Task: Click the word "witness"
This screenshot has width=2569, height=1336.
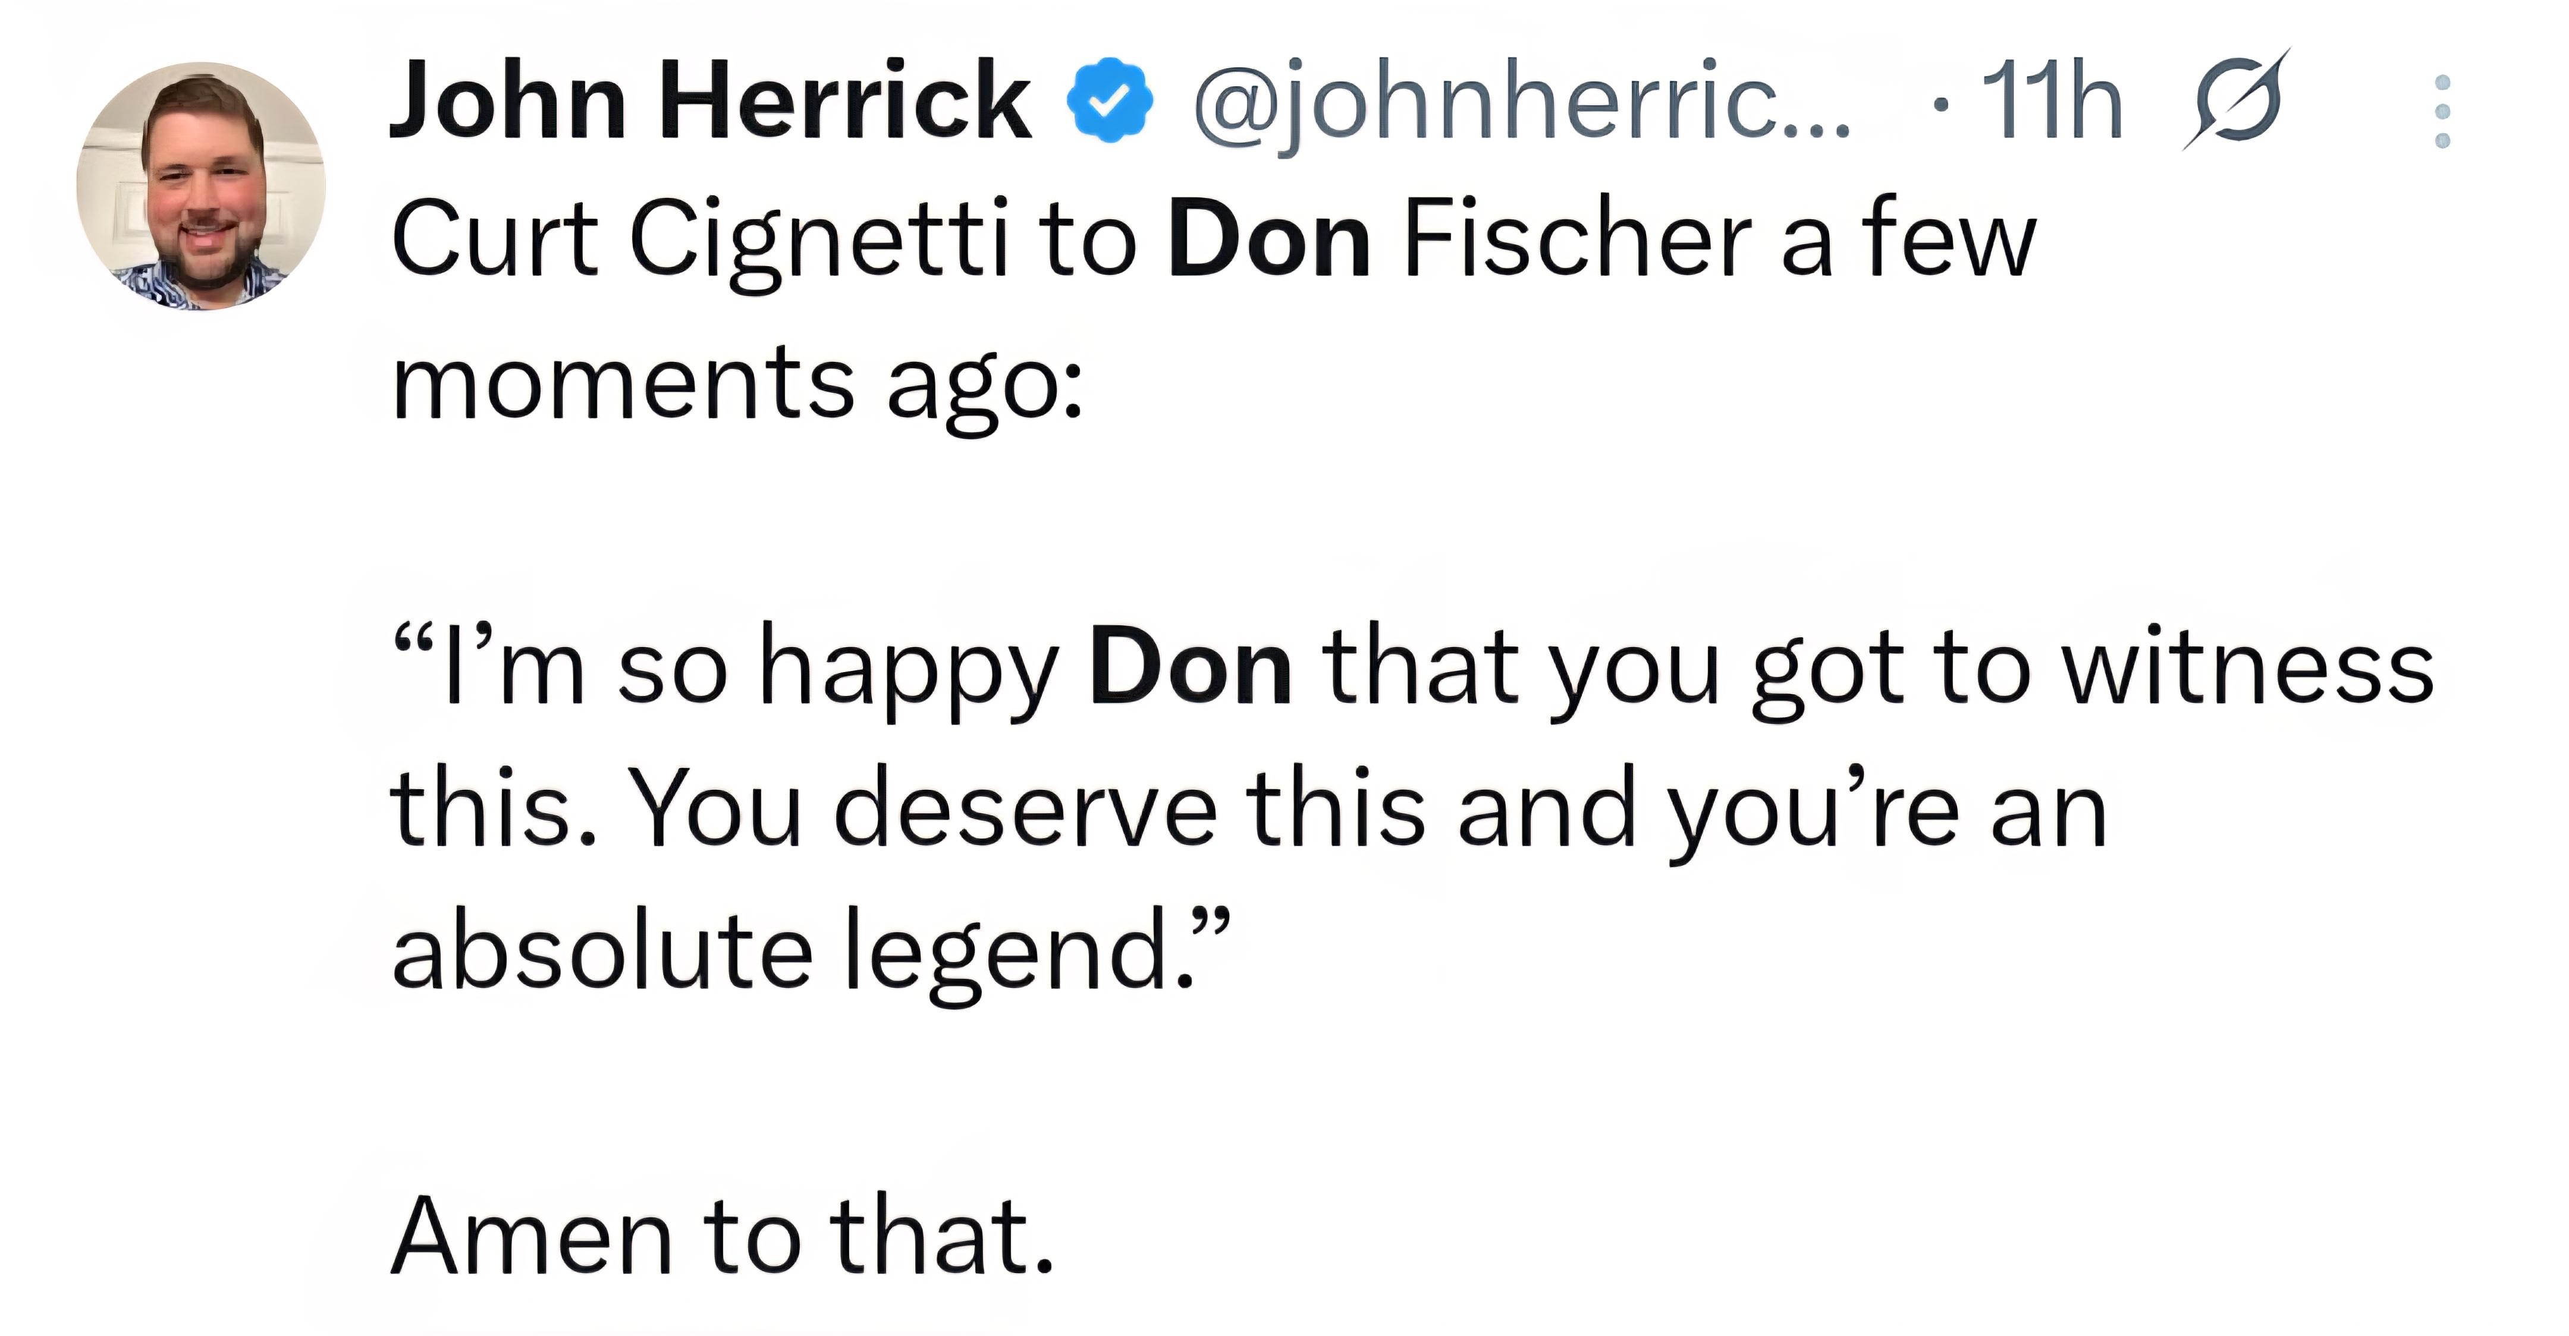Action: [x=2247, y=668]
